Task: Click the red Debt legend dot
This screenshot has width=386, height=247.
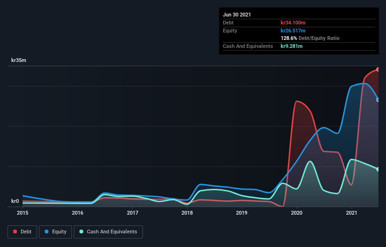Action: point(15,232)
